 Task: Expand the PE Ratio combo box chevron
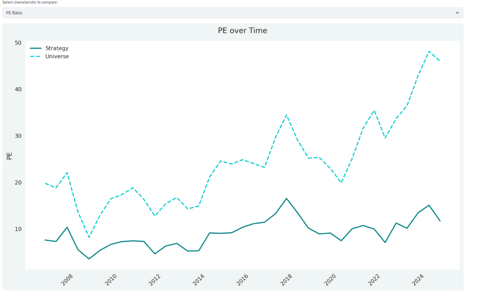pos(458,13)
